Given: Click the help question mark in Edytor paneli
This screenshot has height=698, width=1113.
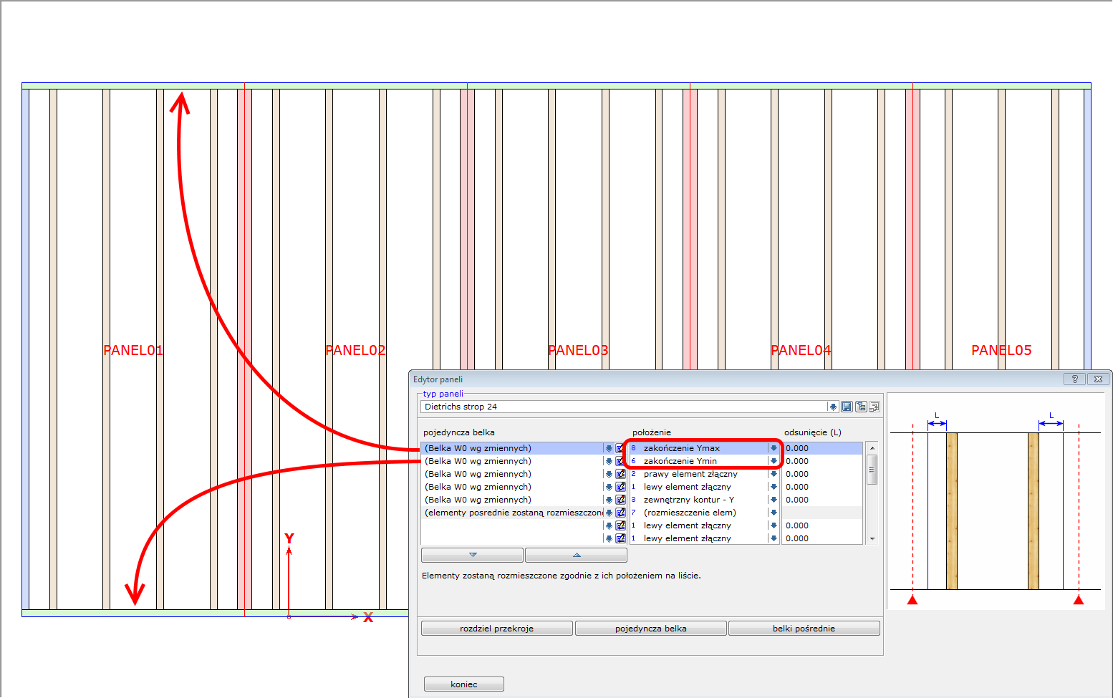Looking at the screenshot, I should pos(1074,379).
